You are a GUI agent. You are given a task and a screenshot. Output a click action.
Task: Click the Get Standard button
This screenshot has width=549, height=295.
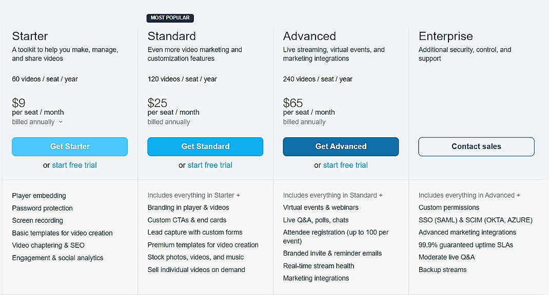(x=205, y=146)
